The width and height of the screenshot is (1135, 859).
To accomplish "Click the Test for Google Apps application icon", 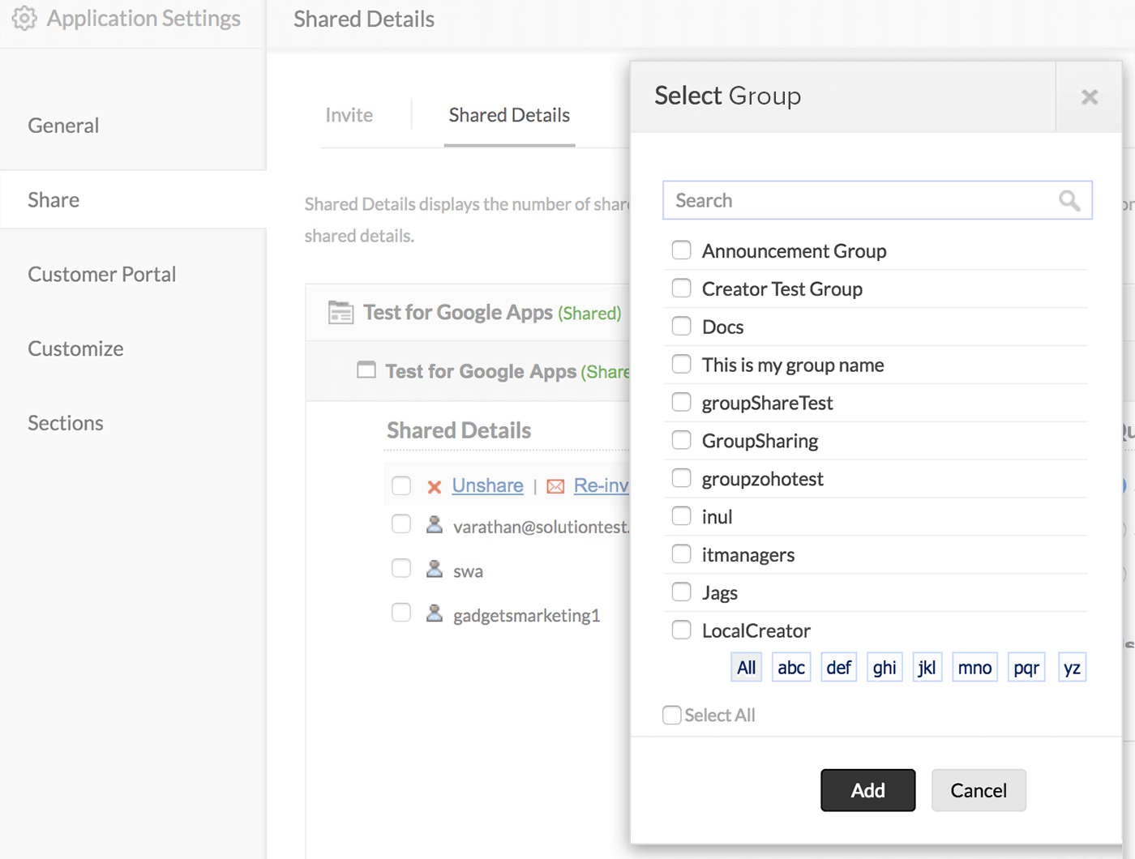I will click(340, 312).
